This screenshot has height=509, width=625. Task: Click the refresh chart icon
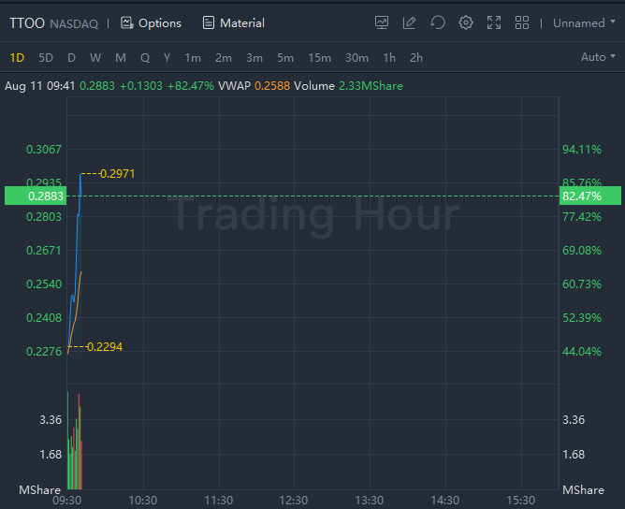click(x=438, y=22)
